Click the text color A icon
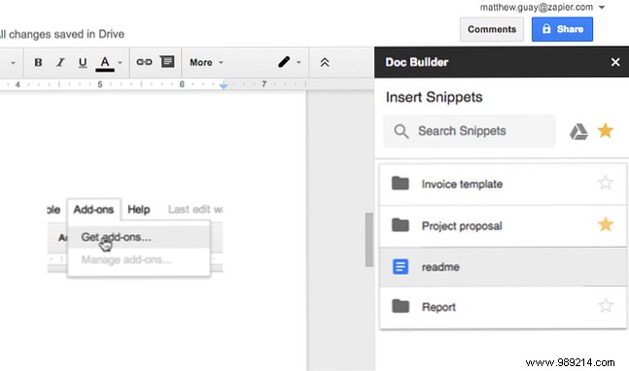Screen dimensions: 629x371 105,63
